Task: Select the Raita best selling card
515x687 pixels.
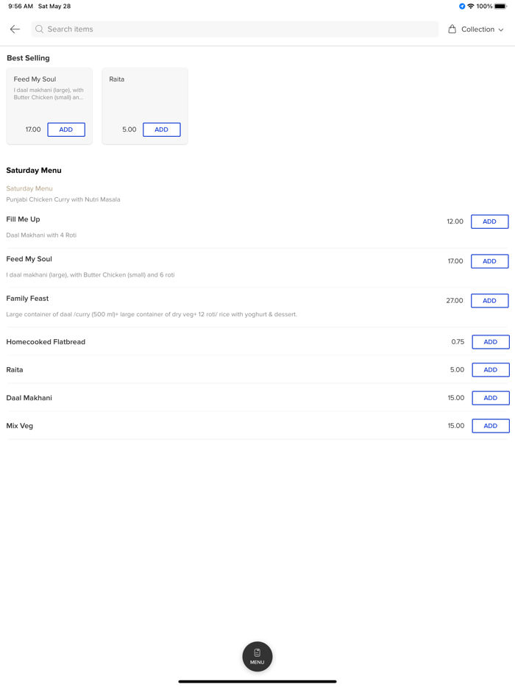Action: [x=144, y=96]
